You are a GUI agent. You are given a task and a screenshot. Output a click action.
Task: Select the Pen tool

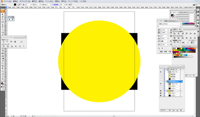(x=2, y=25)
